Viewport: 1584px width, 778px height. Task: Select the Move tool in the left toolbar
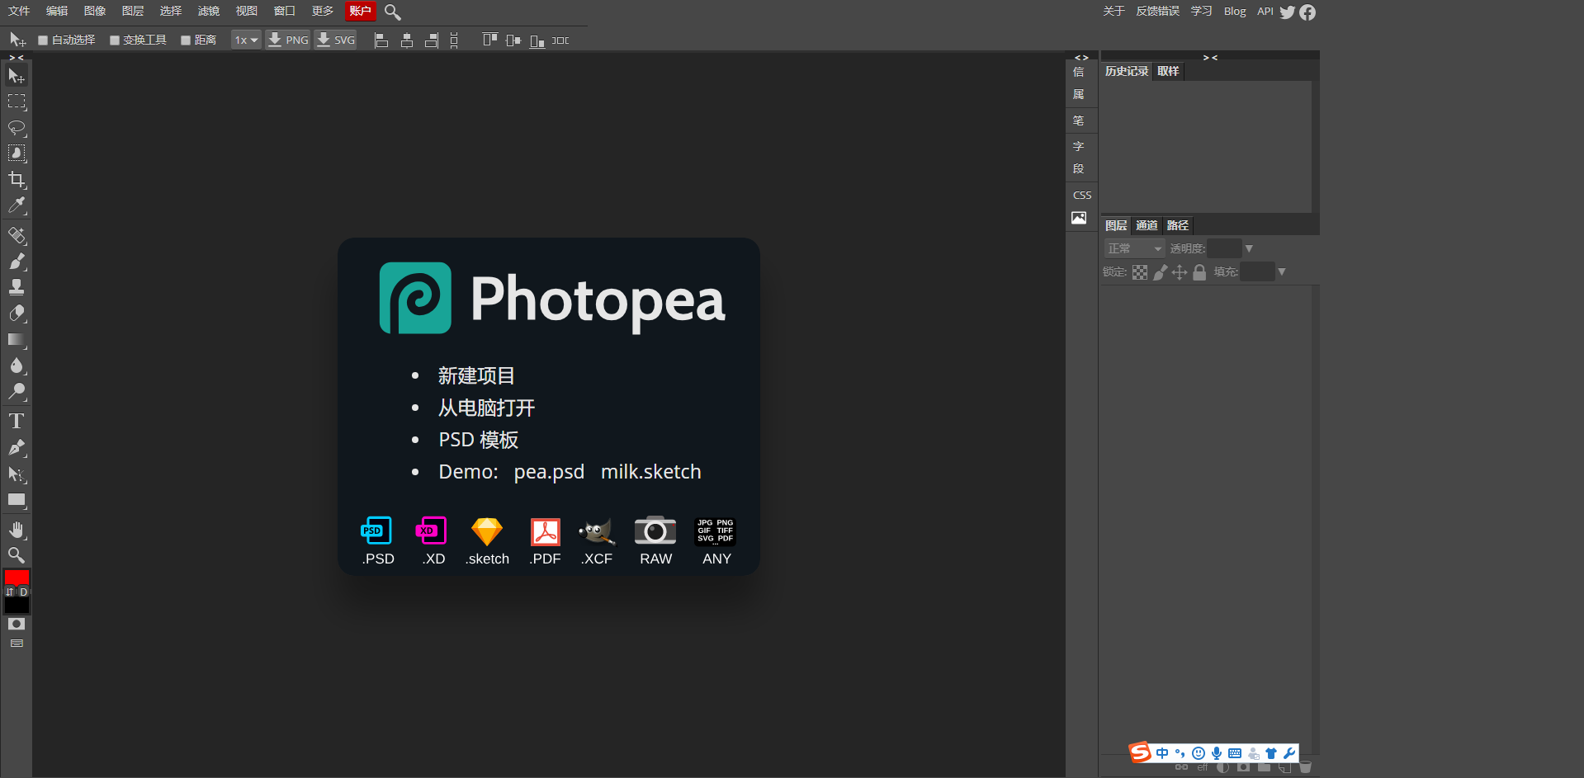17,76
